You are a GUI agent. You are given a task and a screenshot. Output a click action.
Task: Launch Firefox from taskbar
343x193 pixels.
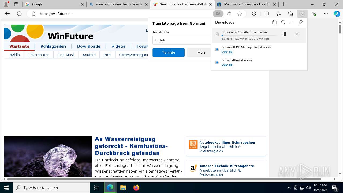point(136,188)
